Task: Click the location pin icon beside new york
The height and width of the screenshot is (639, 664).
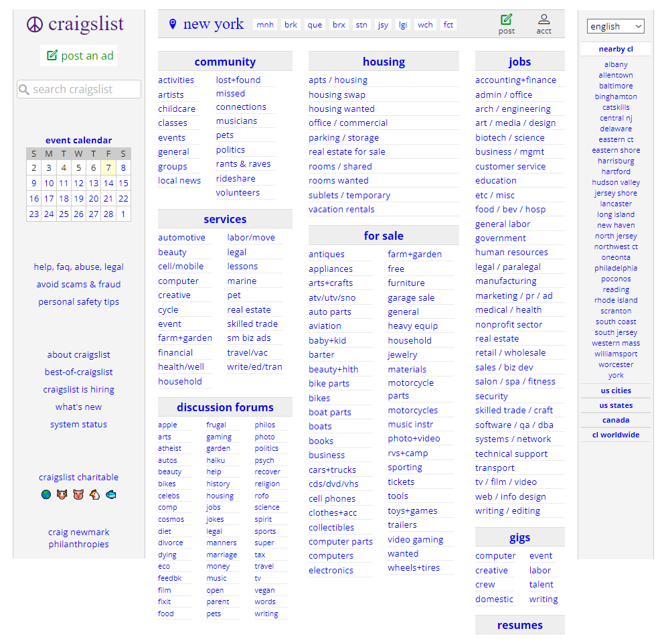Action: point(172,23)
